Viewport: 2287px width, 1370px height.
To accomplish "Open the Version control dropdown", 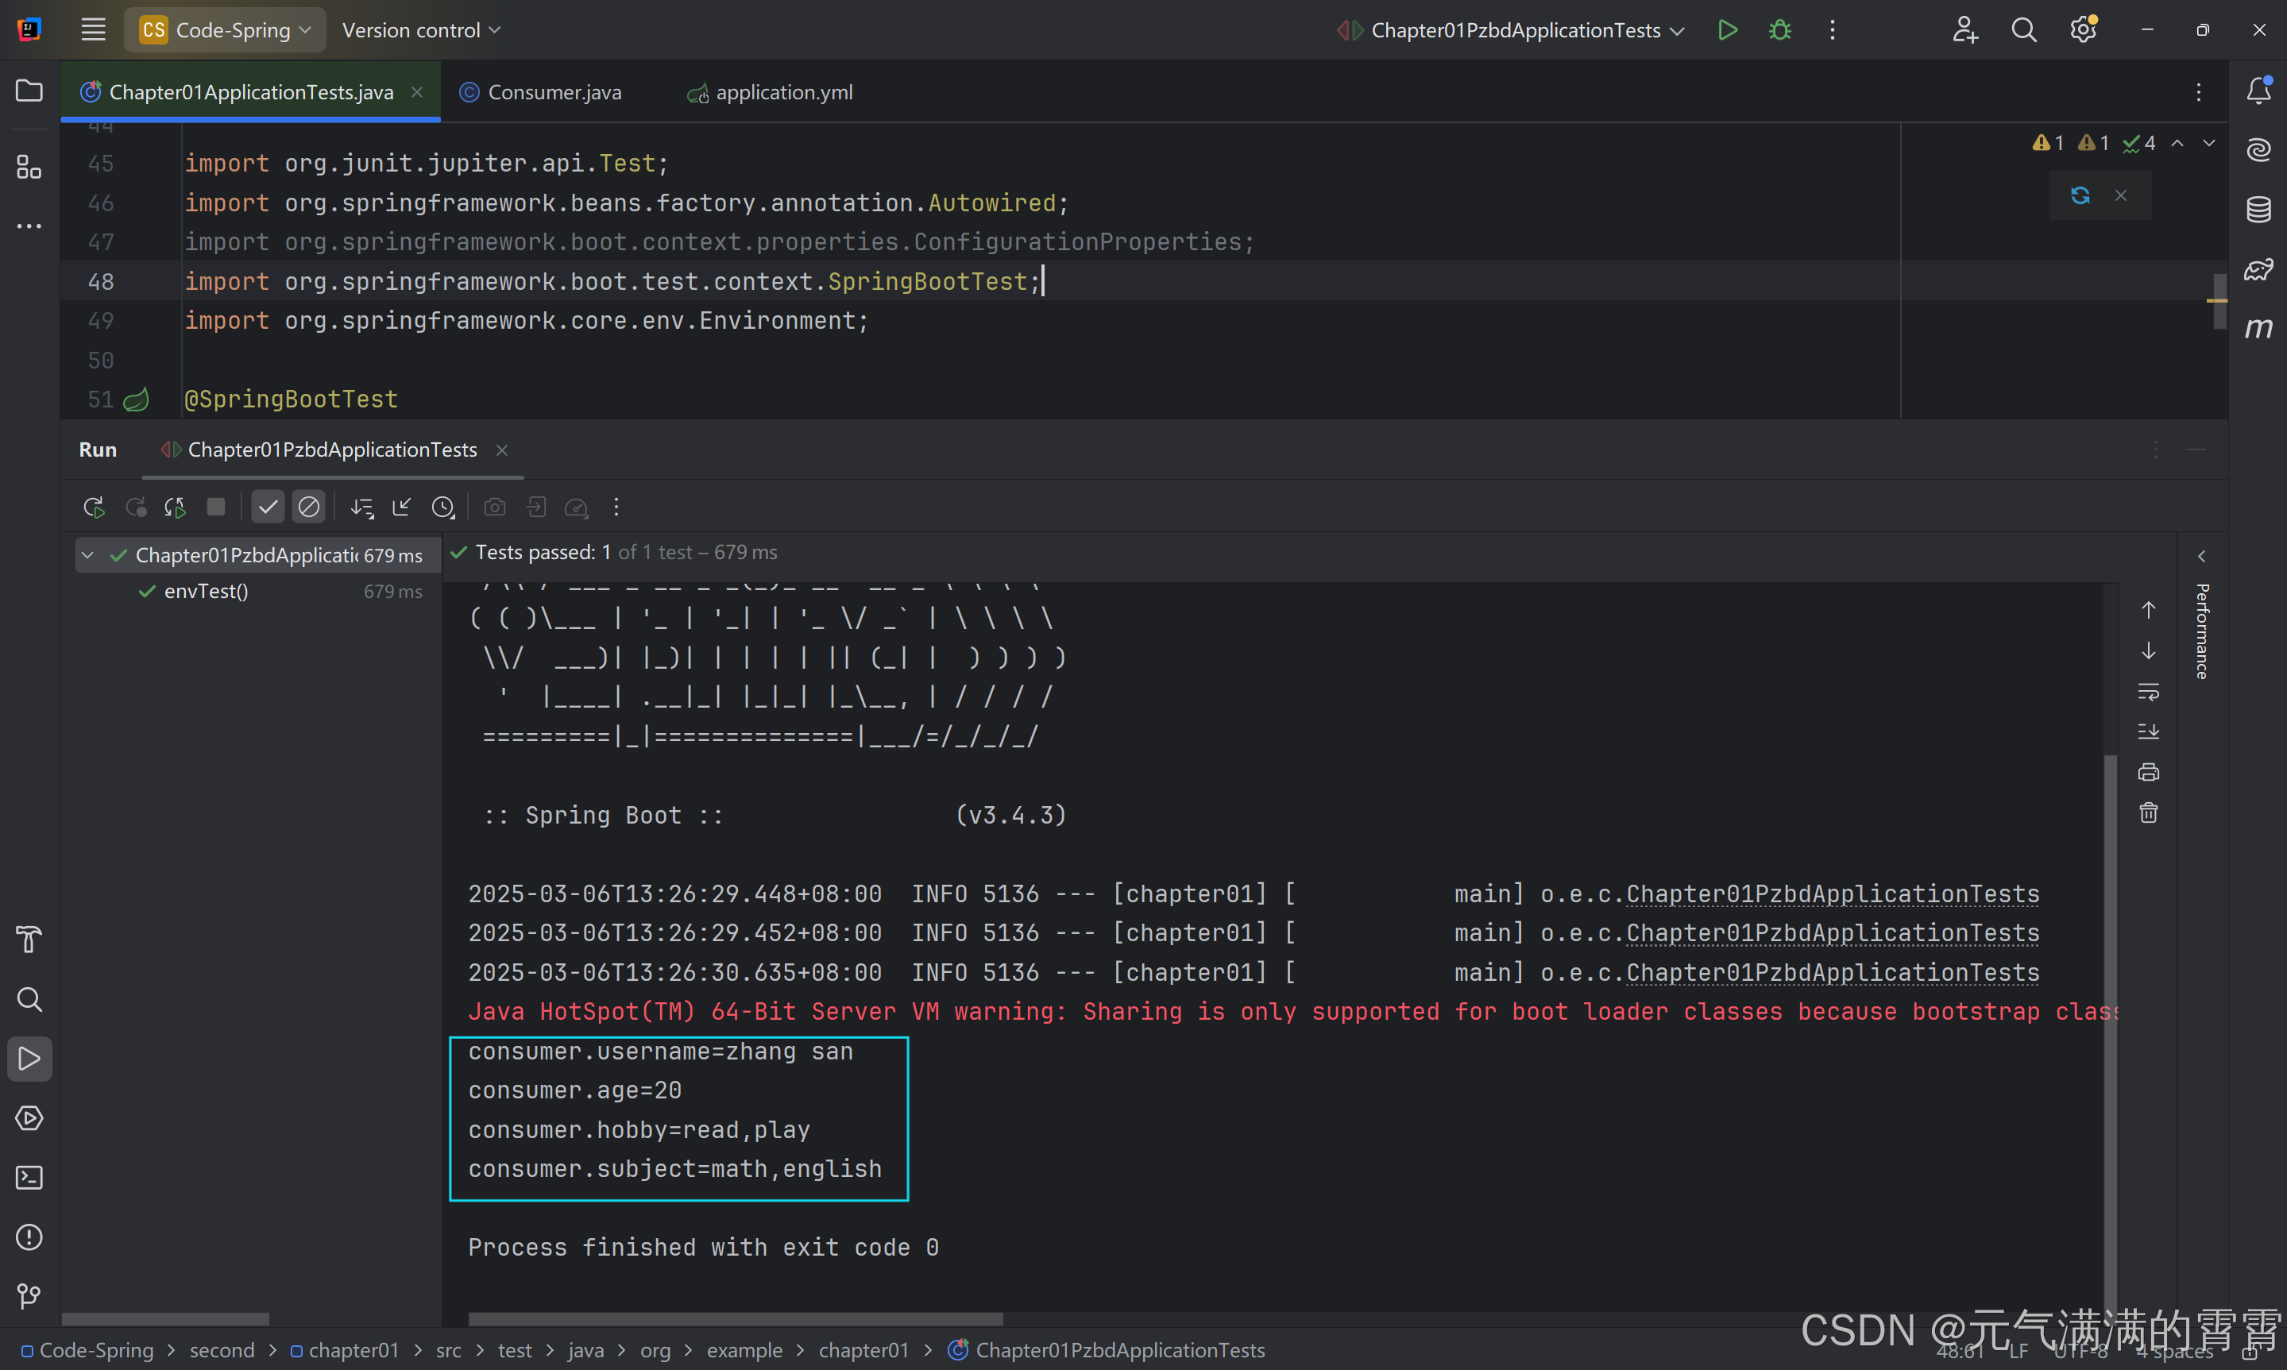I will [421, 30].
